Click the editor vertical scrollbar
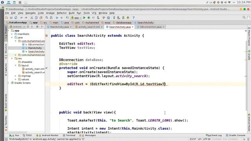The image size is (251, 141). (246, 75)
